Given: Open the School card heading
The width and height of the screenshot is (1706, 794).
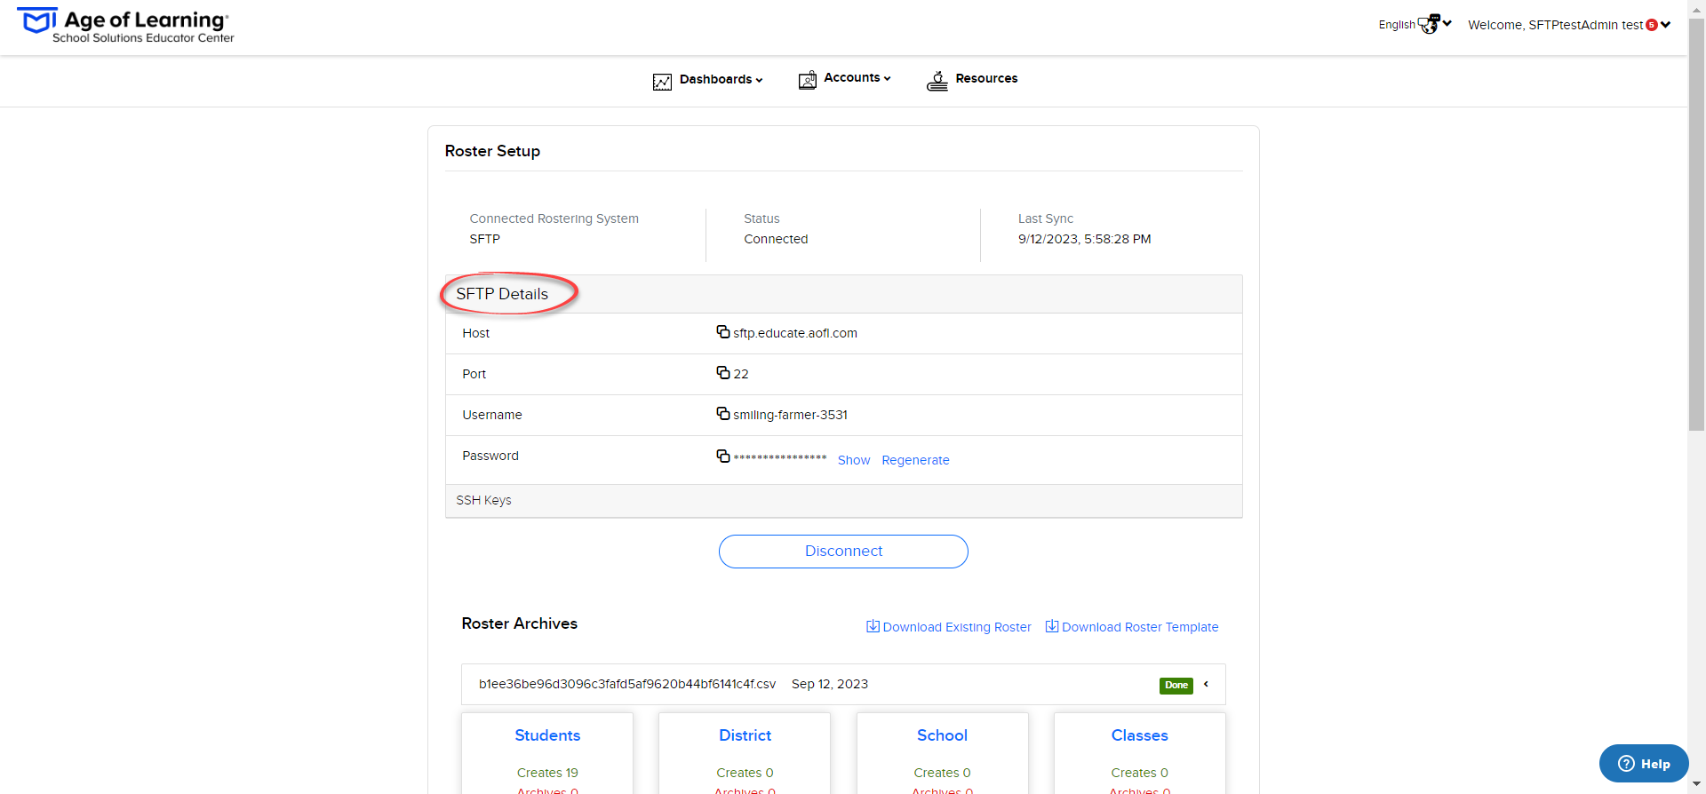Looking at the screenshot, I should (942, 735).
